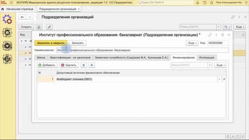This screenshot has height=140, width=249.
Task: Open Еще menu in Финансирование toolbar
Action: [220, 65]
